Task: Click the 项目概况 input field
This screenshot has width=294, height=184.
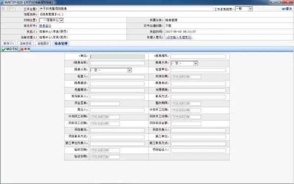Action: (x=118, y=131)
